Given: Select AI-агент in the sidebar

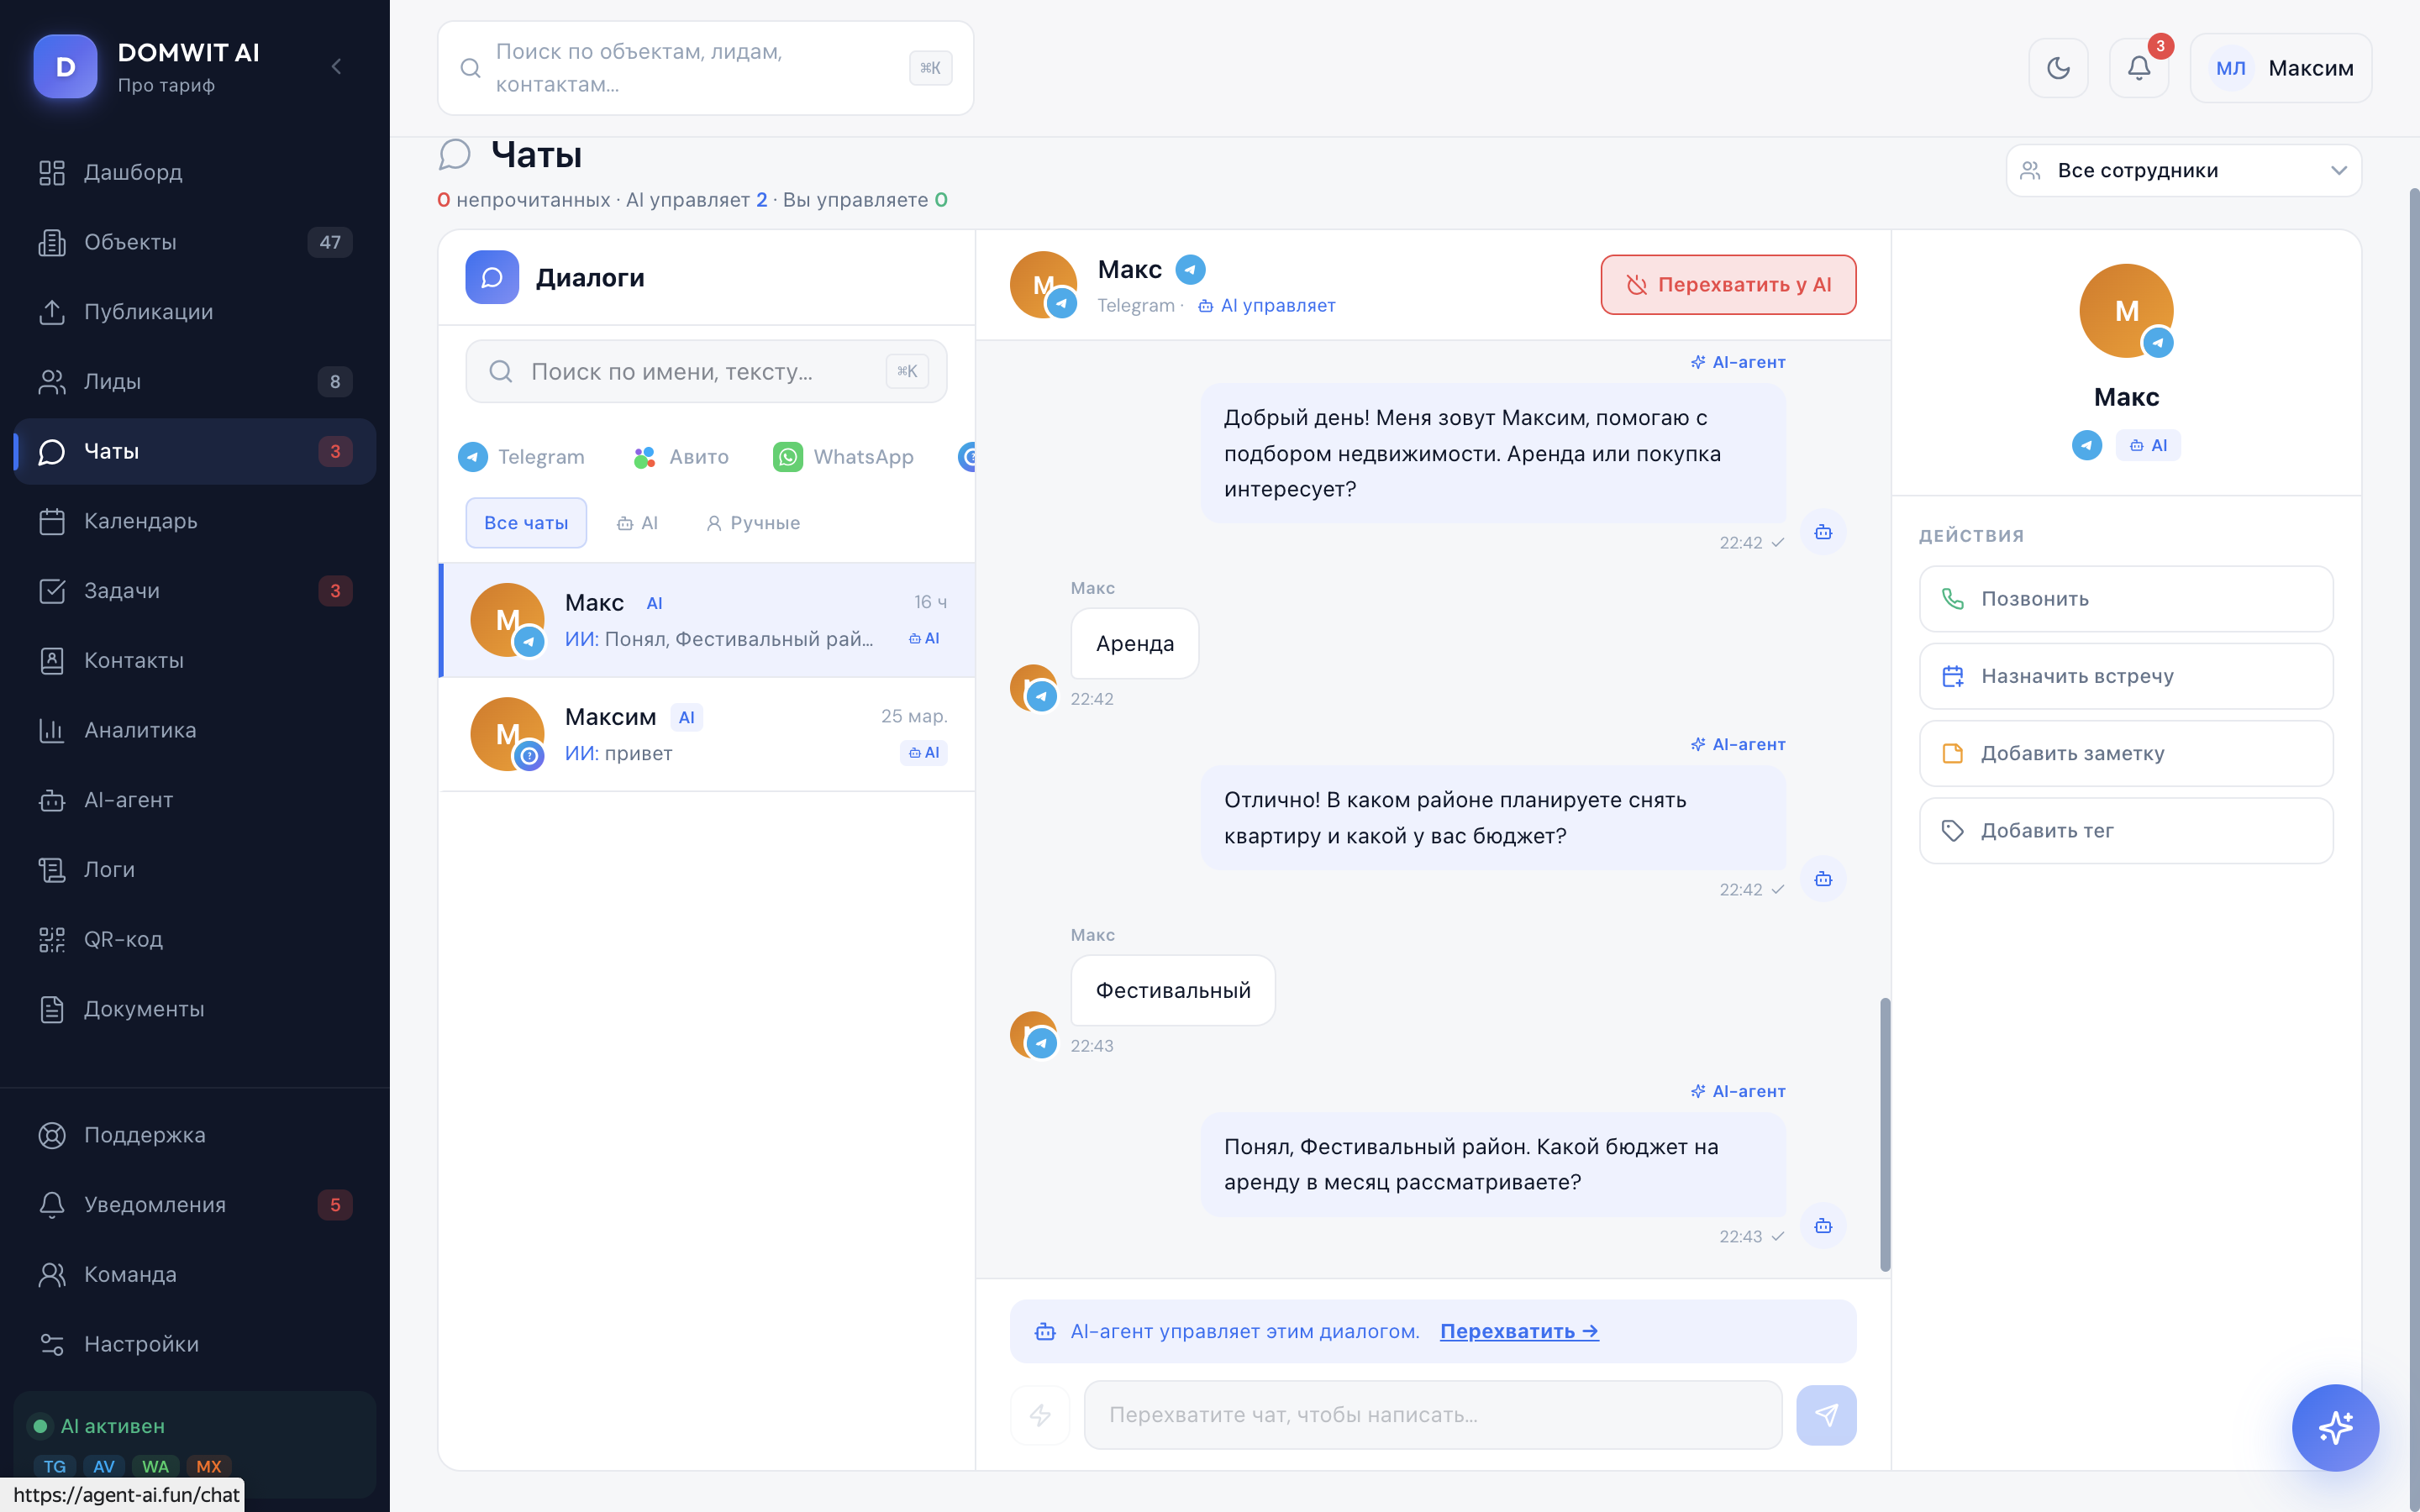Looking at the screenshot, I should [131, 799].
